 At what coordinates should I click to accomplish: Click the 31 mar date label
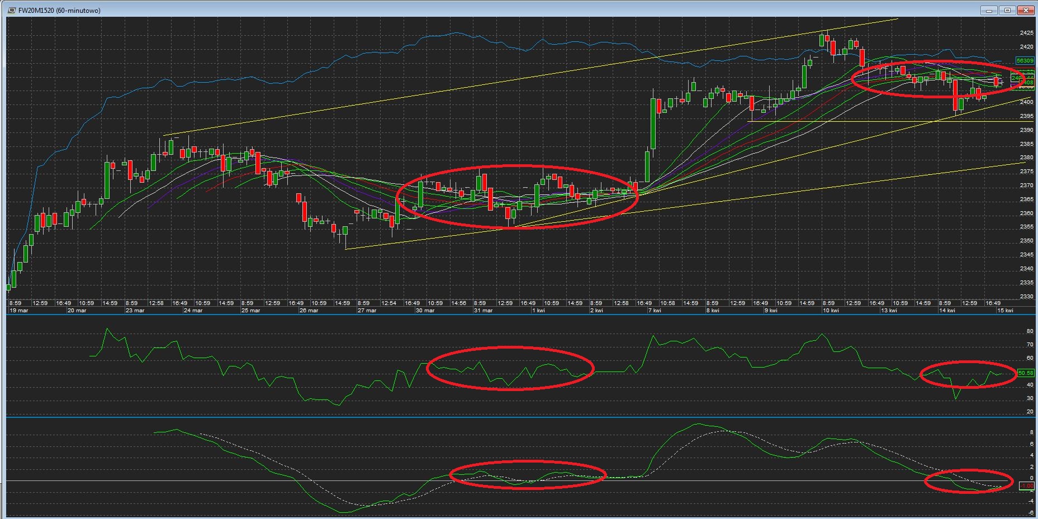pyautogui.click(x=483, y=311)
